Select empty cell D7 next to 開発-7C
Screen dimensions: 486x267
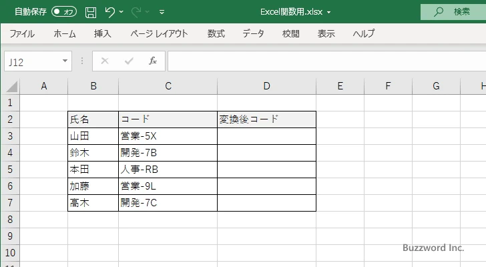(x=266, y=203)
